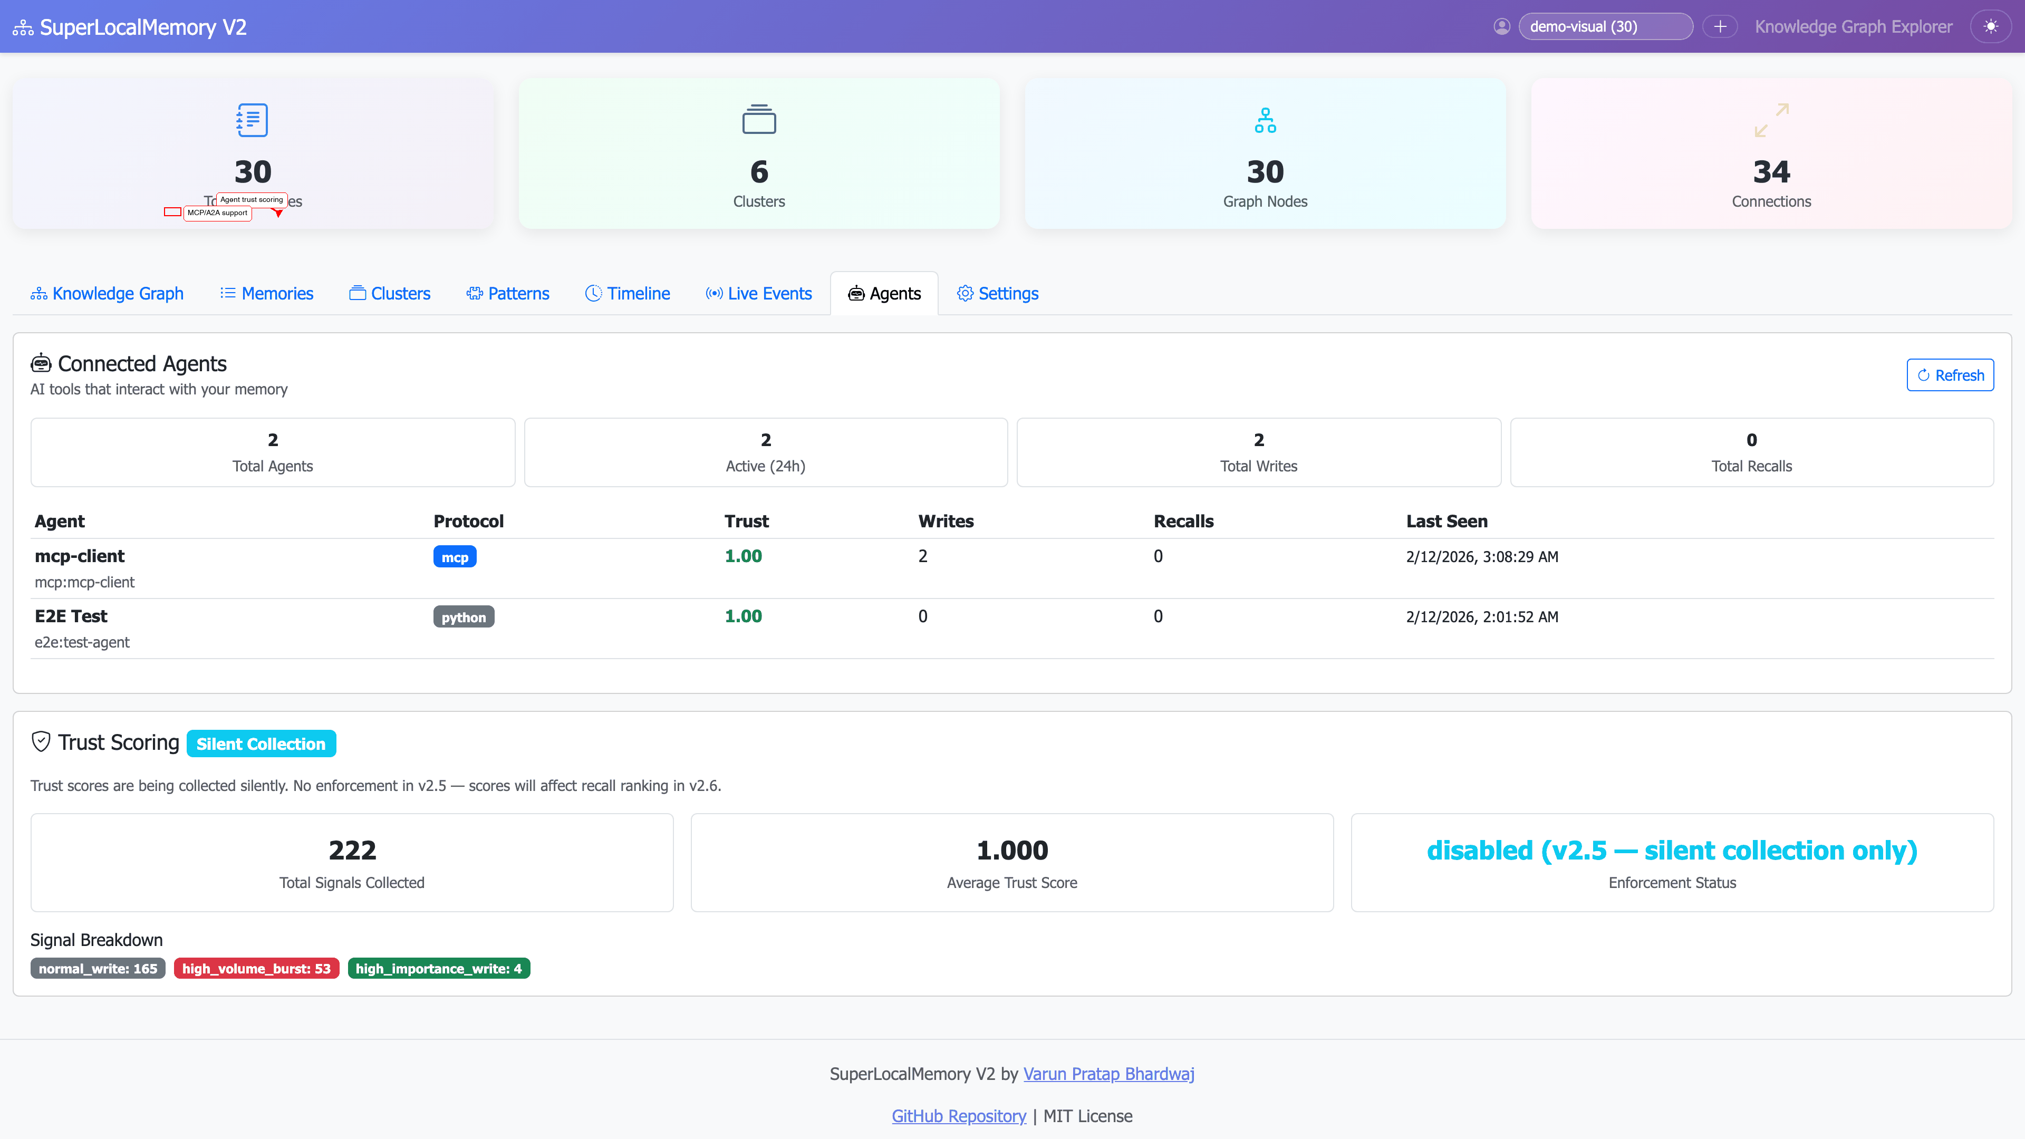Image resolution: width=2025 pixels, height=1139 pixels.
Task: Click the Graph Nodes diagram icon
Action: tap(1265, 120)
